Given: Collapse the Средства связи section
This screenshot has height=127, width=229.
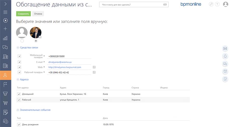Looking at the screenshot, I should 18,48.
